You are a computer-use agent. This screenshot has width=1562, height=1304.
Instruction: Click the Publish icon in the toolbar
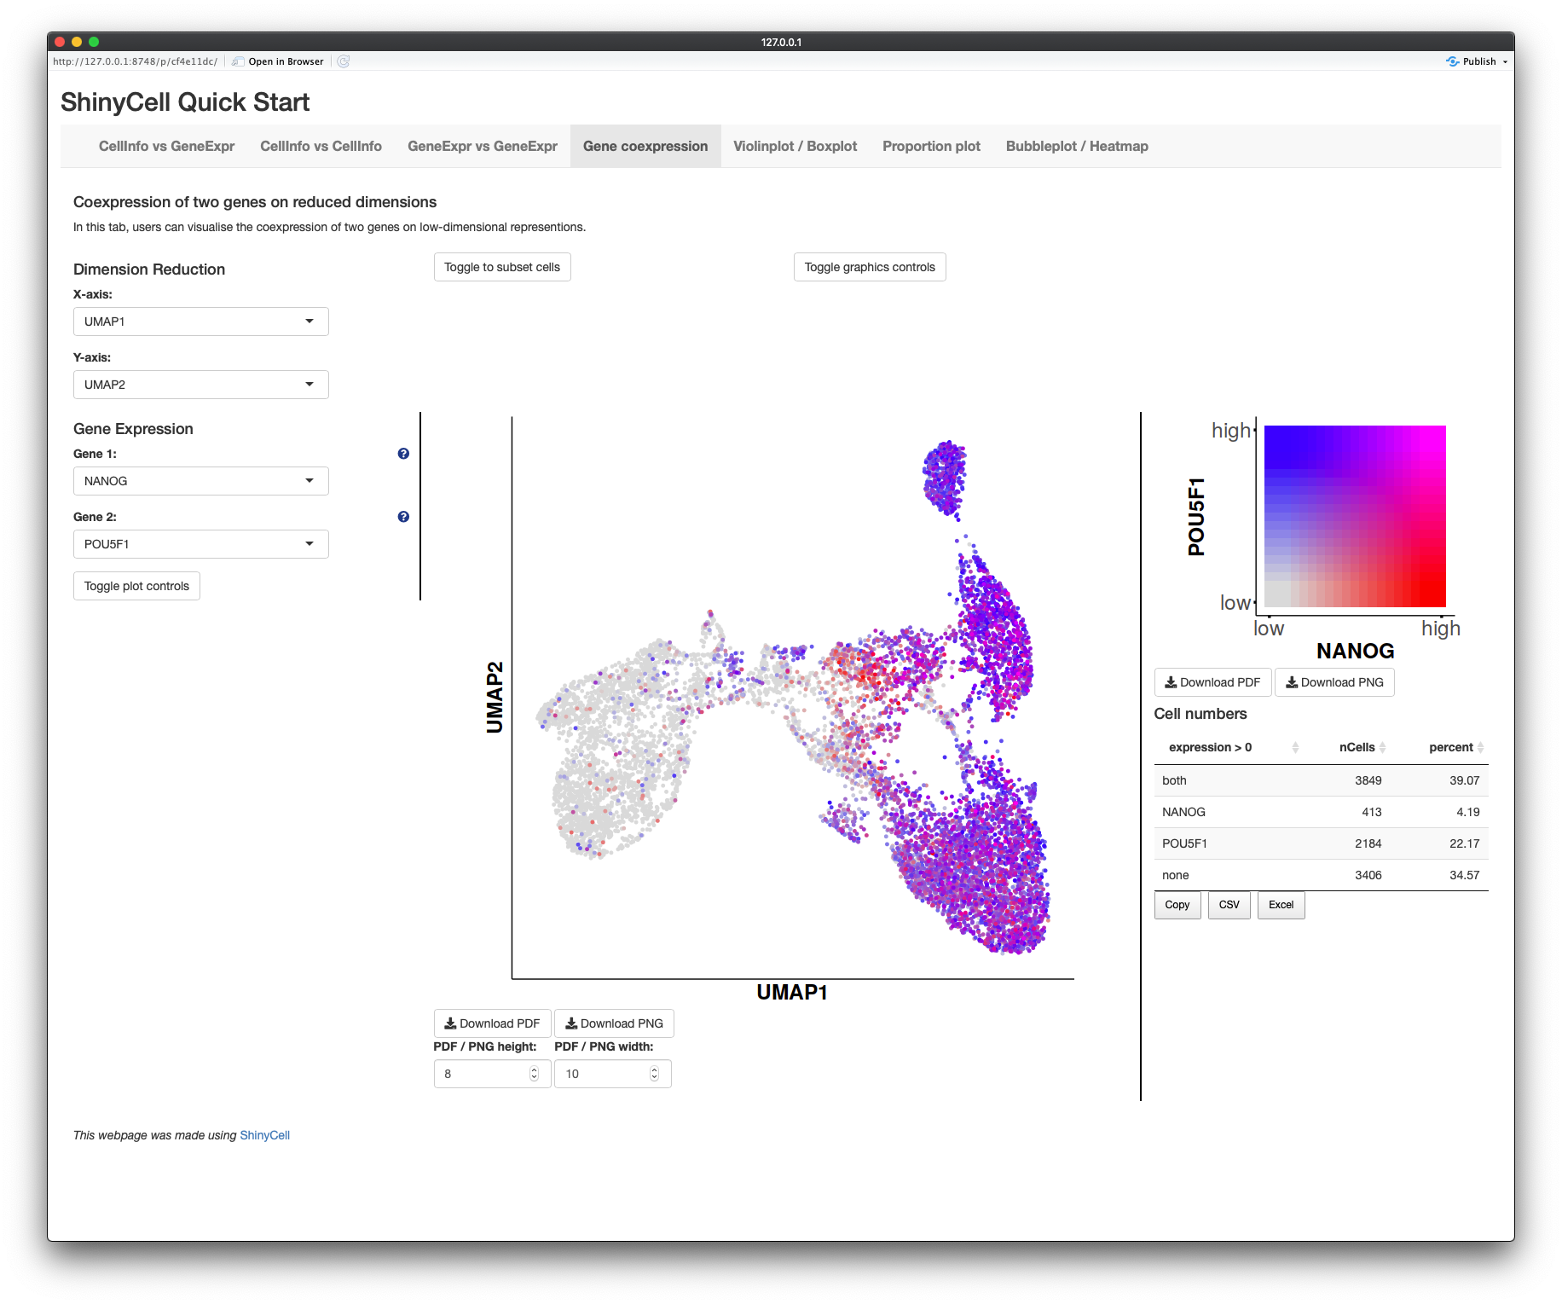pyautogui.click(x=1453, y=61)
